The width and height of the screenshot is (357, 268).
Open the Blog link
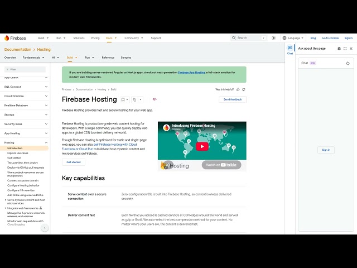(313, 38)
